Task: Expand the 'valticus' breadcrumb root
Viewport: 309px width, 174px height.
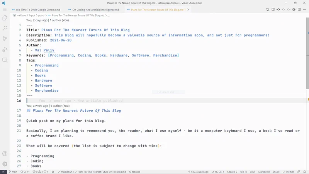Action: (21, 15)
